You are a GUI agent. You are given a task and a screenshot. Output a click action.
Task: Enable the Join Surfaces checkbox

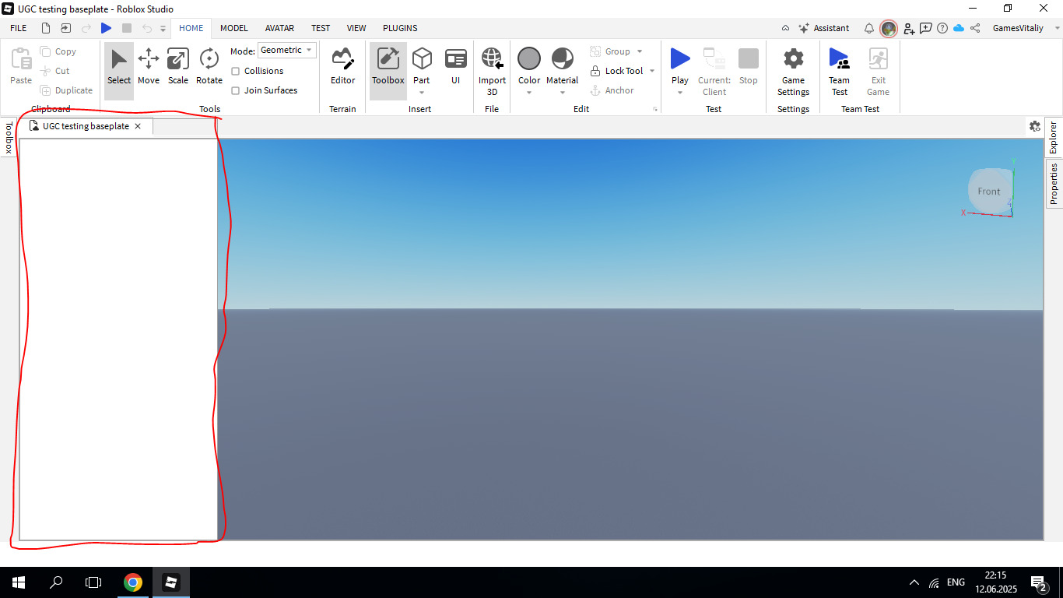point(236,90)
